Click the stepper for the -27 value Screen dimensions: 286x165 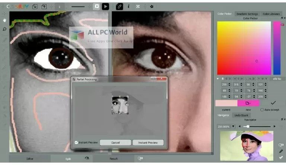pyautogui.click(x=253, y=96)
